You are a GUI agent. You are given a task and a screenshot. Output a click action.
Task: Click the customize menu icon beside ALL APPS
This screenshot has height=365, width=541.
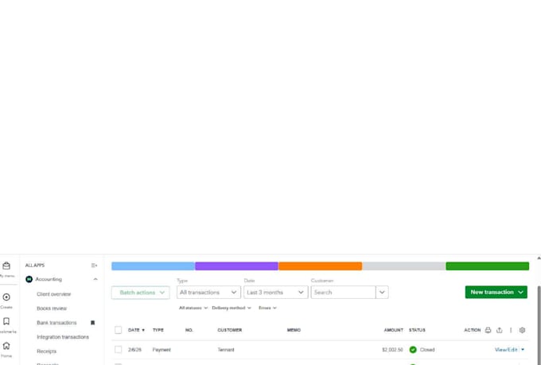click(x=94, y=266)
